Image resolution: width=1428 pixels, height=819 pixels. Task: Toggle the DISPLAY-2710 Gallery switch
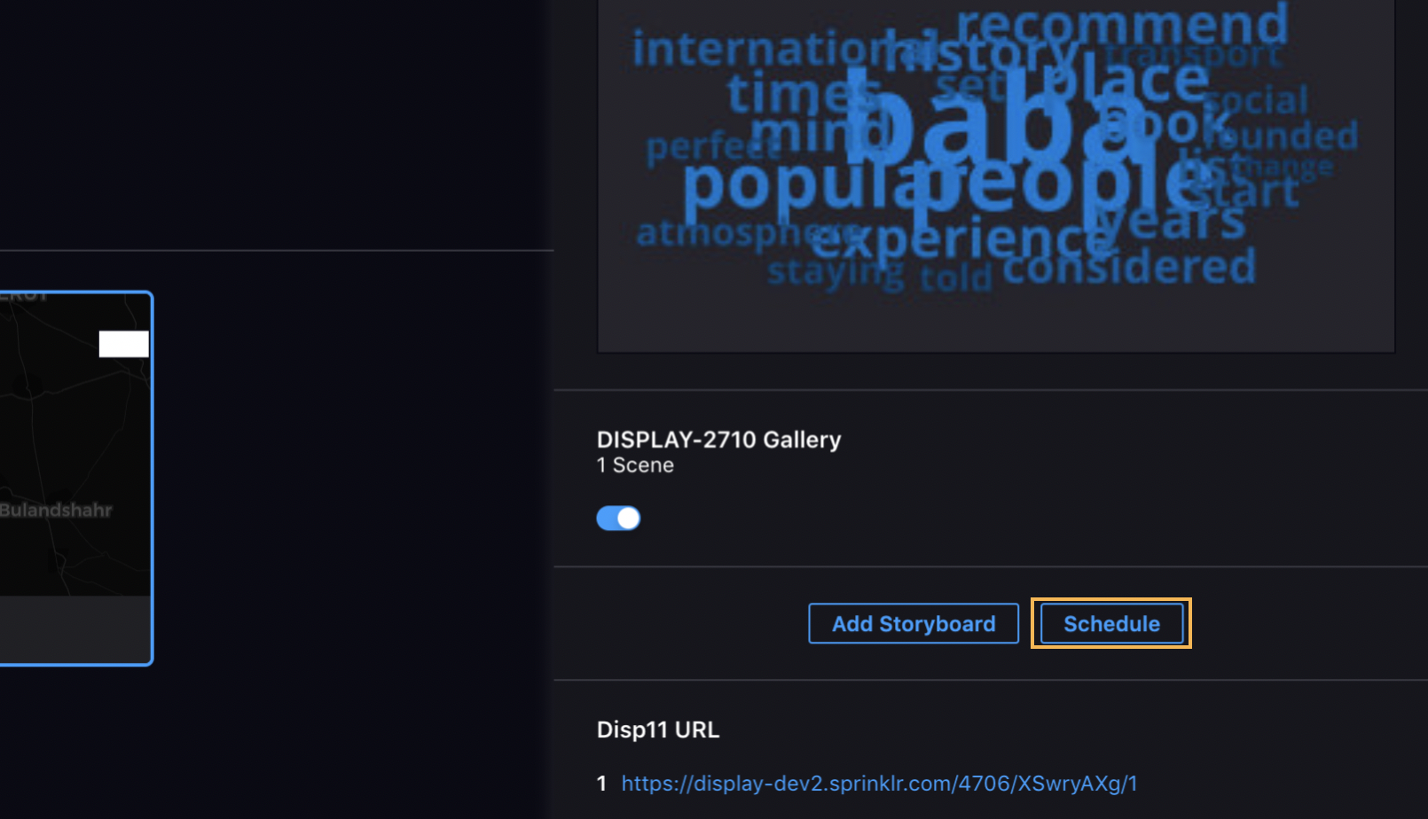[618, 518]
